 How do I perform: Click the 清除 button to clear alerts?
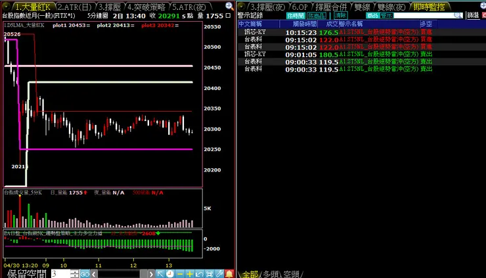(x=341, y=15)
